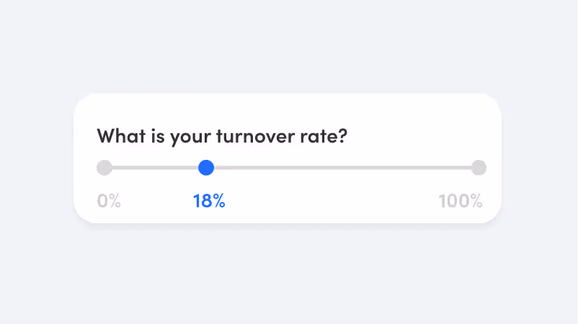This screenshot has height=324, width=578.
Task: Click the percent sign in the 18% label
Action: click(x=218, y=201)
